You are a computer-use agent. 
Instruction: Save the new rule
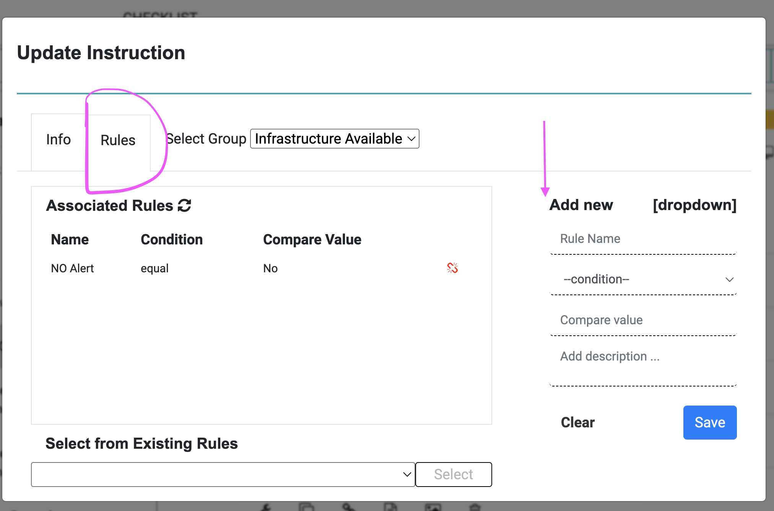click(x=709, y=422)
